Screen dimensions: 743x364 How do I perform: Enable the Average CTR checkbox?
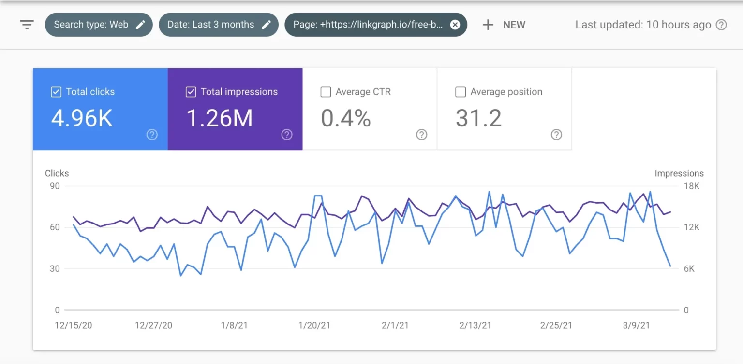pos(326,92)
